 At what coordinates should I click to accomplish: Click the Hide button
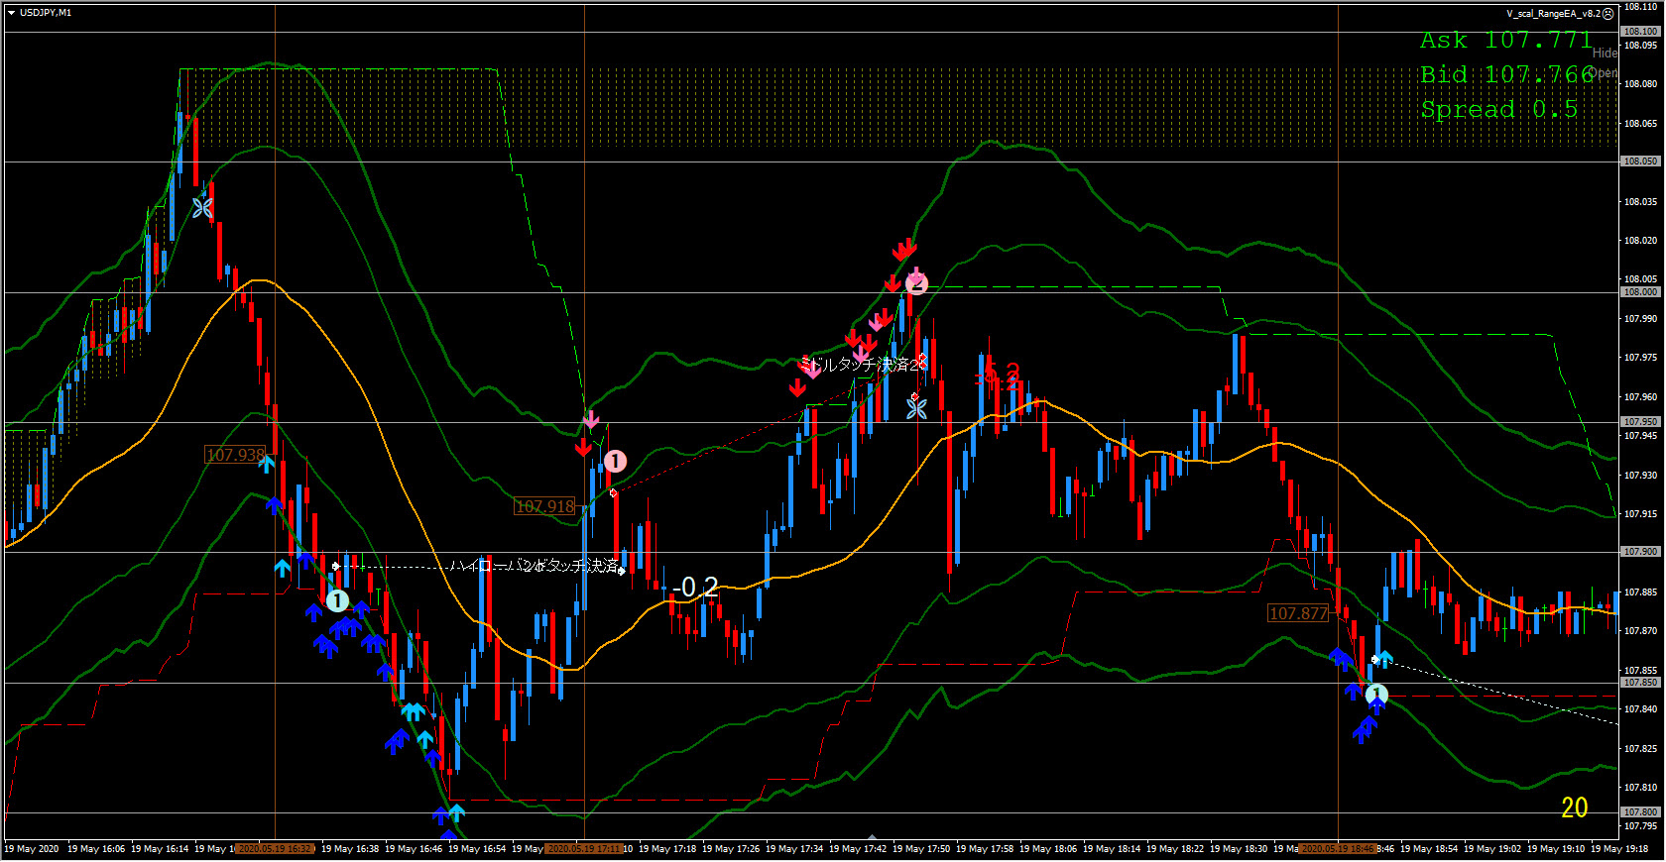[1605, 54]
